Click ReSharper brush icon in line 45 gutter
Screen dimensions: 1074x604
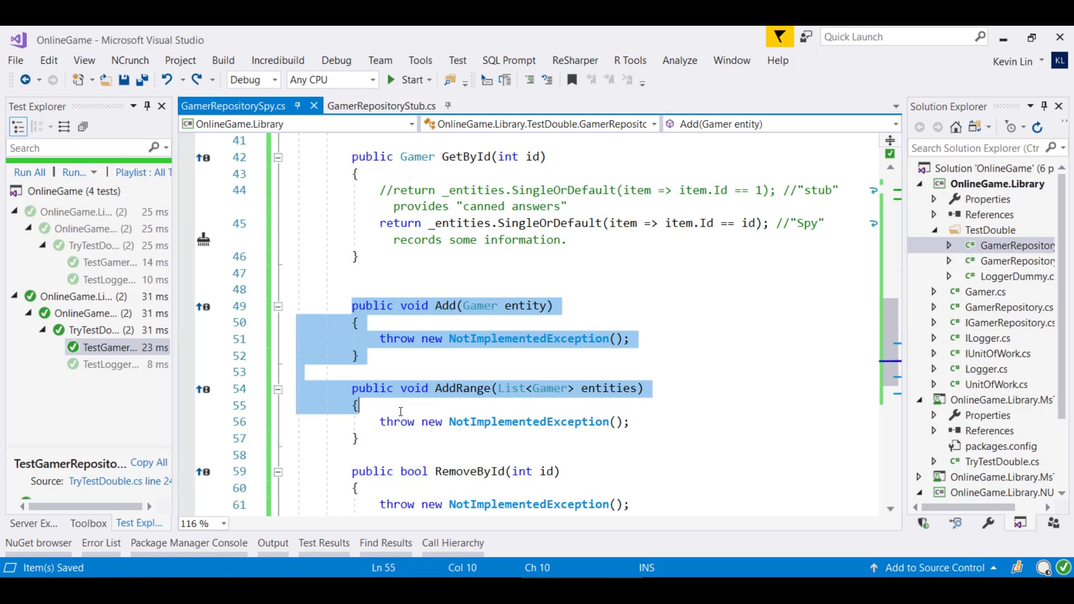204,240
